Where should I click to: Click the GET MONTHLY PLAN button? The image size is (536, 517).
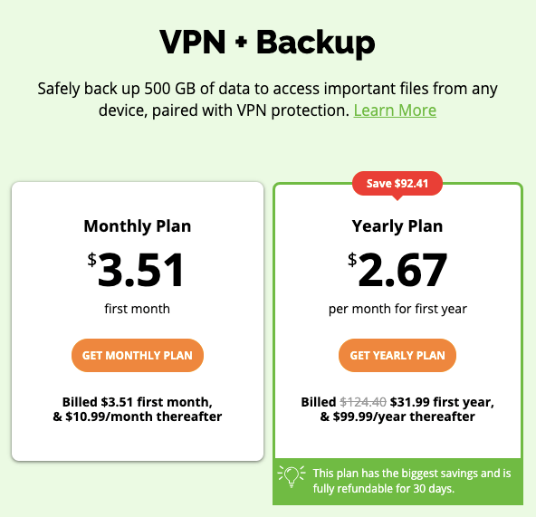[138, 355]
